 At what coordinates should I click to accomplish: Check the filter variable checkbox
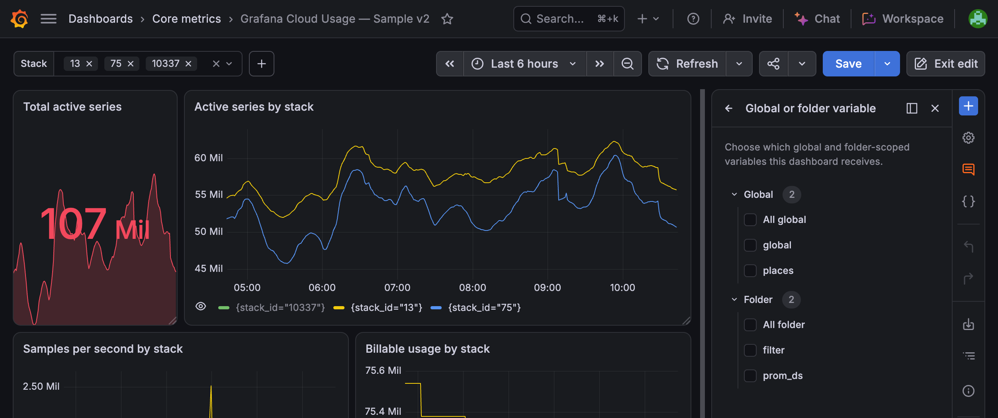tap(750, 350)
